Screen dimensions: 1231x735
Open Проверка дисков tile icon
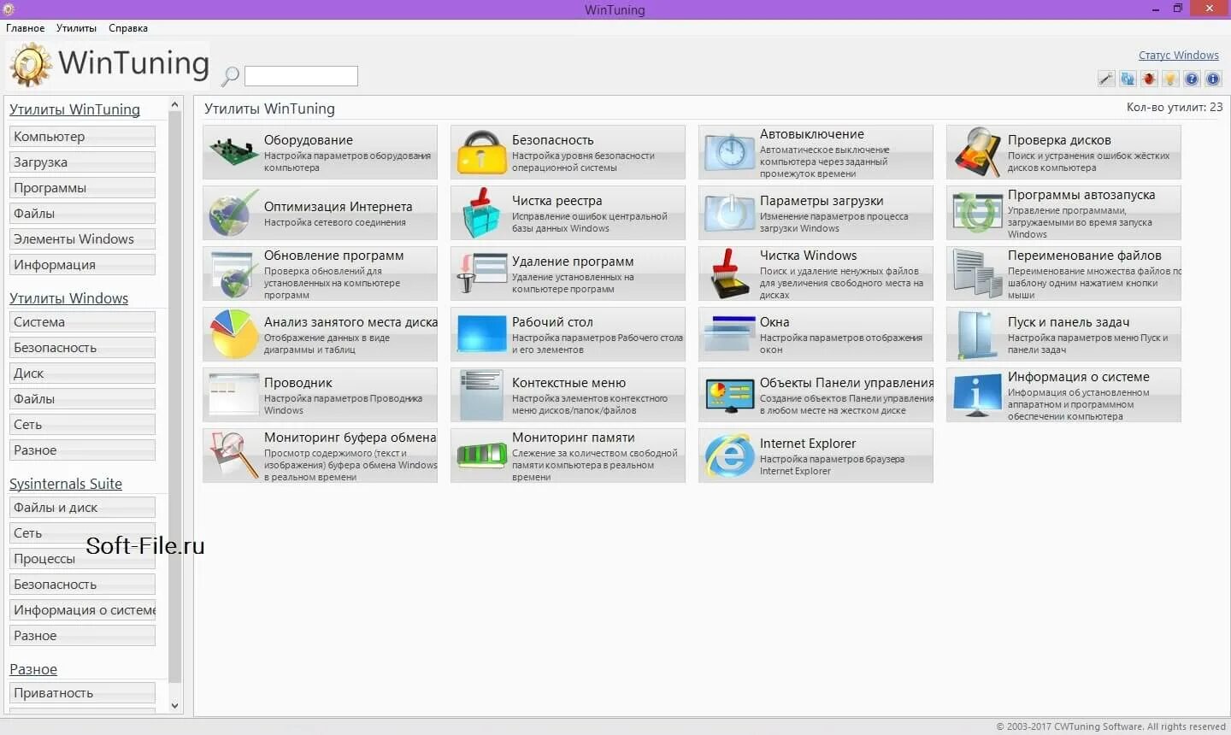977,152
